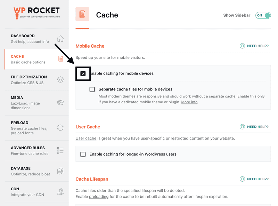Image resolution: width=278 pixels, height=206 pixels.
Task: Click the Cache document icon in sidebar
Action: click(60, 59)
